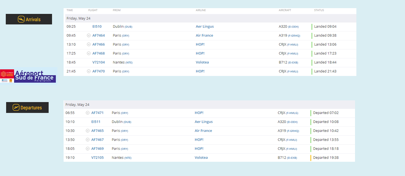Click the FROM column header
Screen dimensions: 405x176
pyautogui.click(x=117, y=10)
